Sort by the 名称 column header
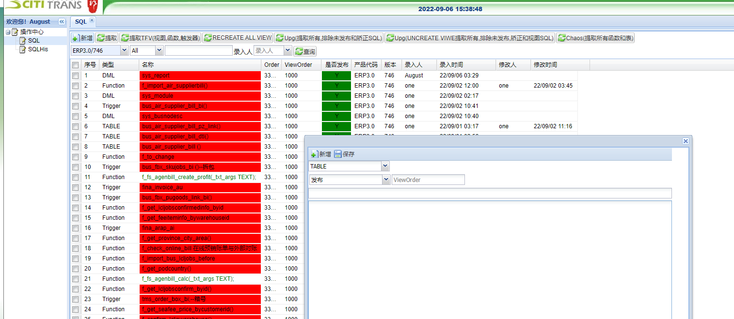 200,65
